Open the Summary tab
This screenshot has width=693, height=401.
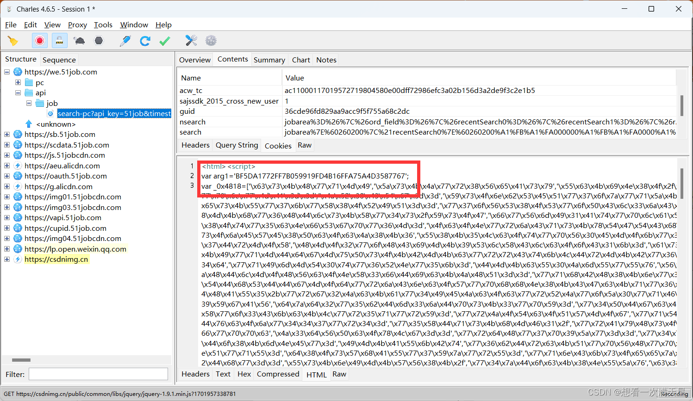point(269,60)
